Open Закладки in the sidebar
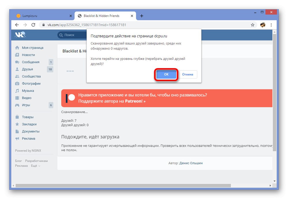 point(29,124)
